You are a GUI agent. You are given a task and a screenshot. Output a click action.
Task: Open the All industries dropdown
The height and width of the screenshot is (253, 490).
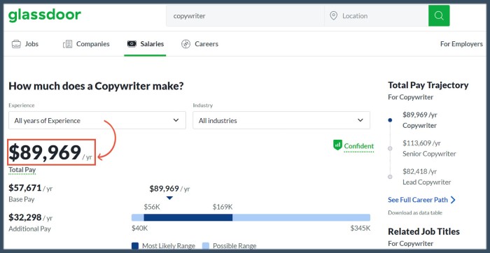281,120
